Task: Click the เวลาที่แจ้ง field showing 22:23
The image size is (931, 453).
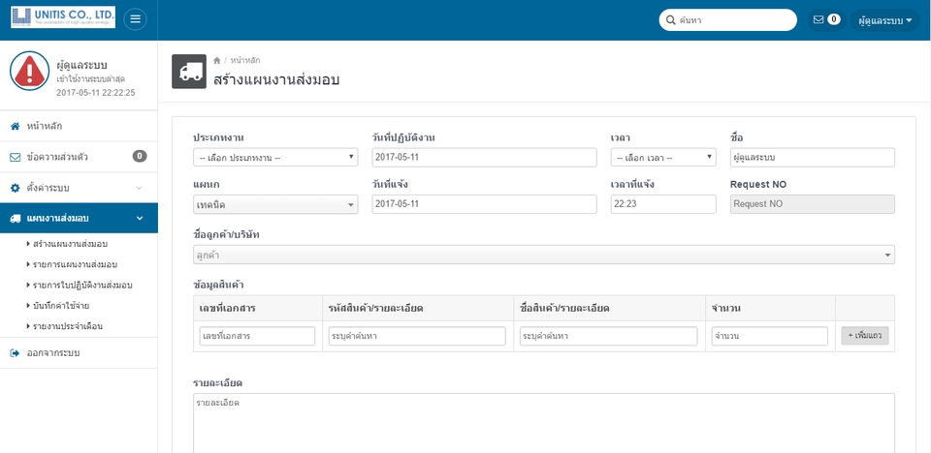Action: (663, 204)
